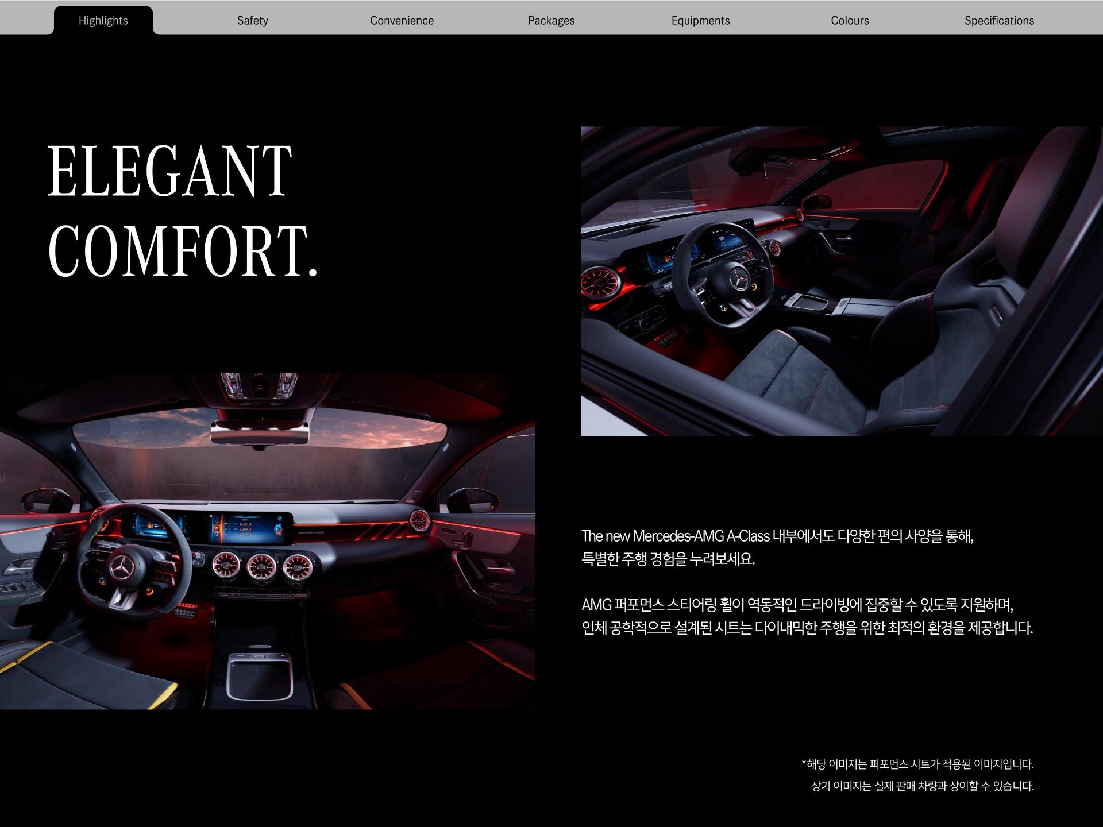Click the driver seat side-view interior photo
Screen dimensions: 1103x827
pyautogui.click(x=842, y=281)
